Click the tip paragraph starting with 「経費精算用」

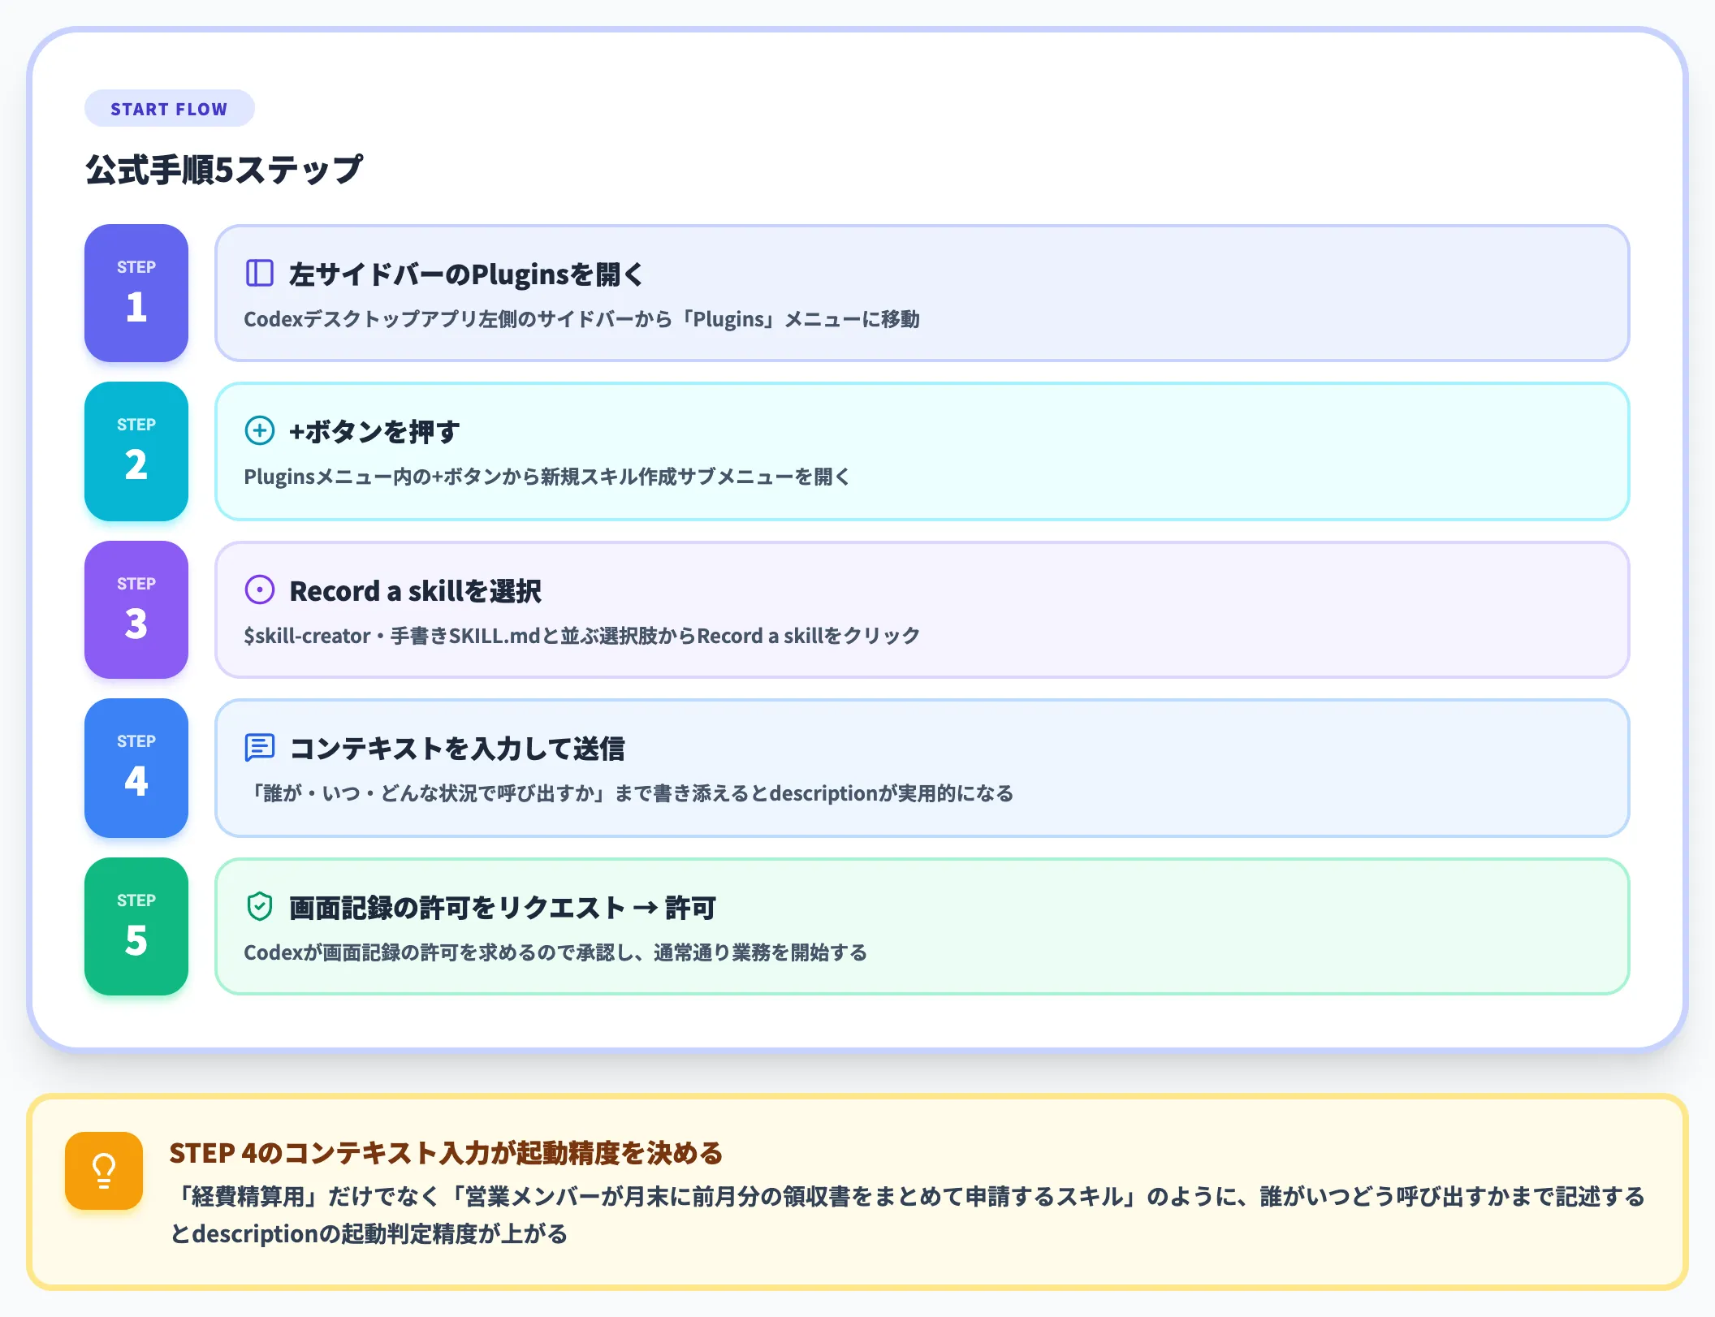pyautogui.click(x=907, y=1215)
